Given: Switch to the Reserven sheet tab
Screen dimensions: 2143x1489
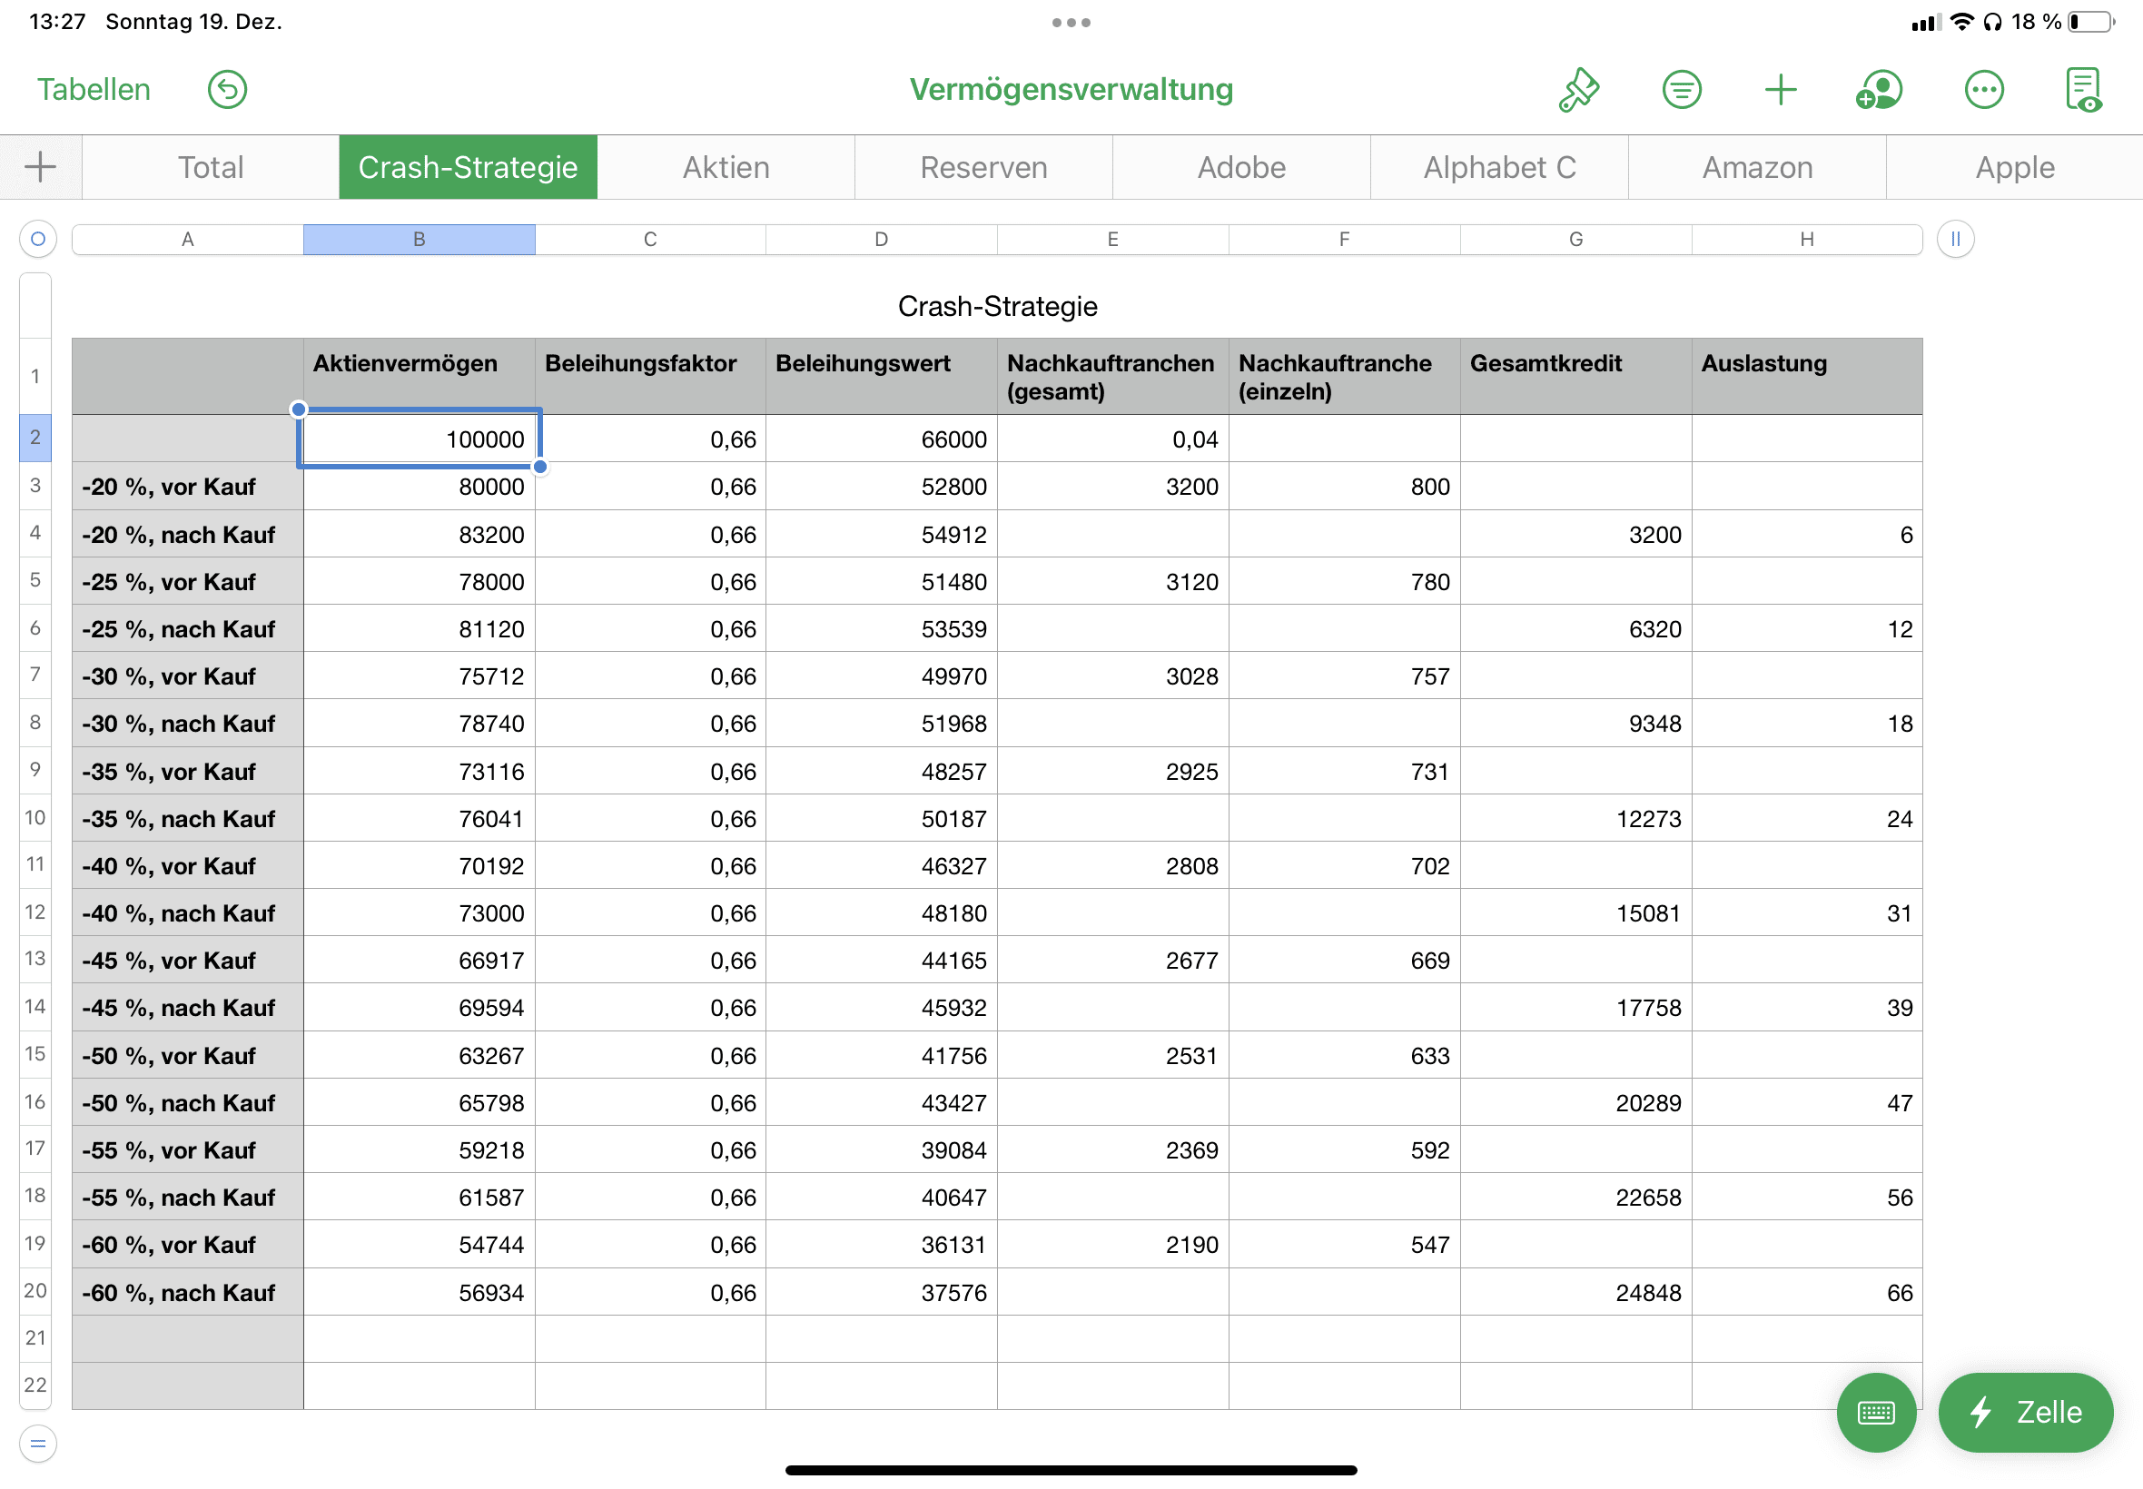Looking at the screenshot, I should 983,167.
